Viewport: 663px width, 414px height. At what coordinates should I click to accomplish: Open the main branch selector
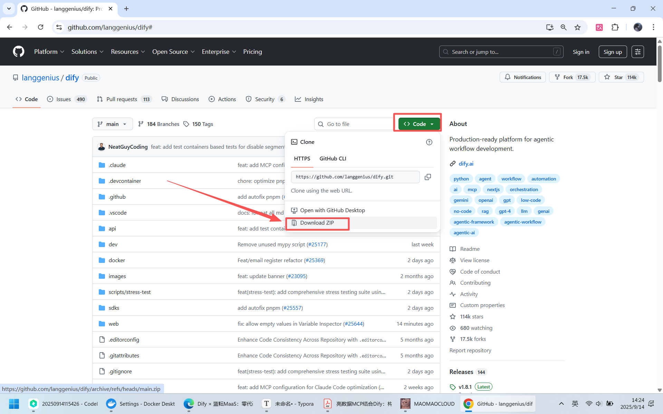coord(112,124)
